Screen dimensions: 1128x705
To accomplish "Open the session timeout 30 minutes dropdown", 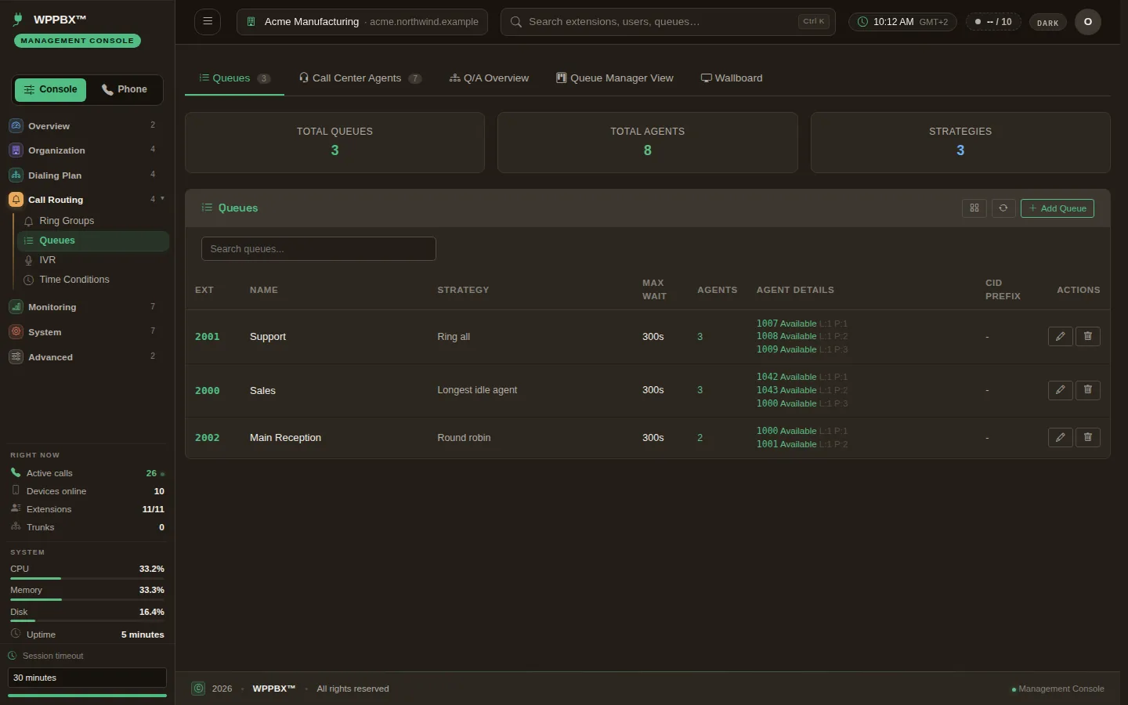I will point(87,678).
